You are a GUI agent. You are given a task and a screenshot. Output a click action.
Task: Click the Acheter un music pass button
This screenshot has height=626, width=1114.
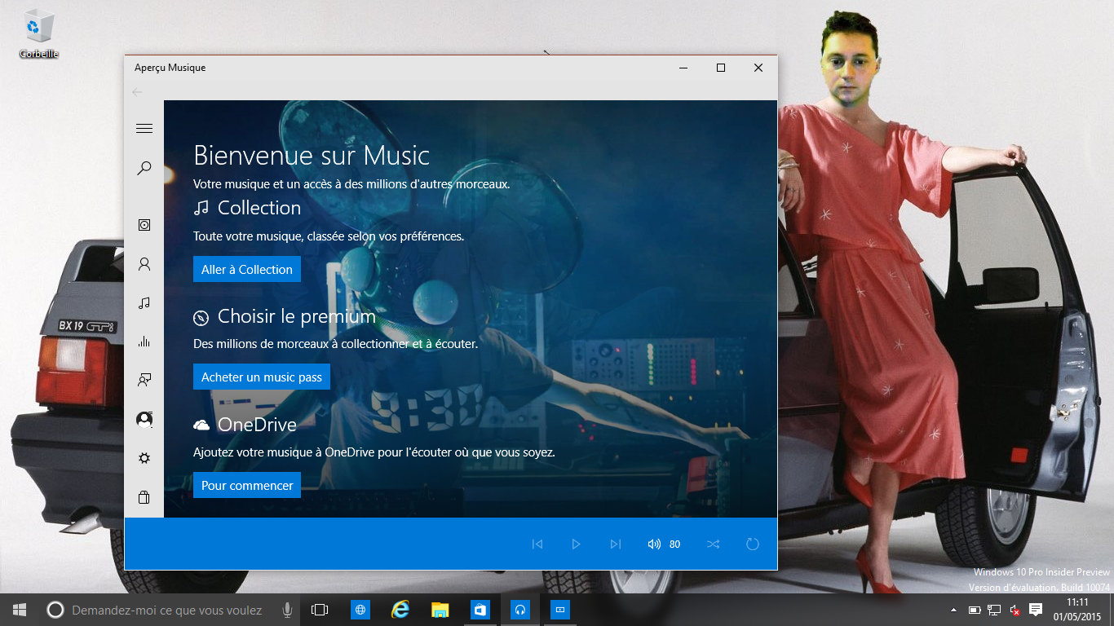coord(261,377)
